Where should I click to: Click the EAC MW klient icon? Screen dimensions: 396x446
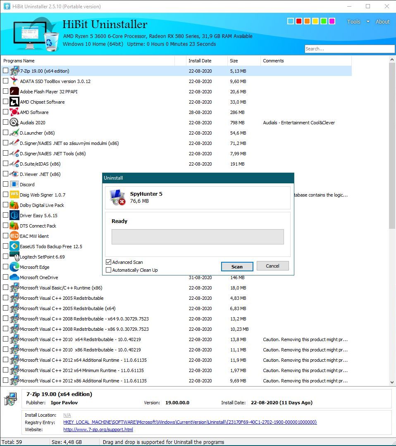click(x=14, y=236)
